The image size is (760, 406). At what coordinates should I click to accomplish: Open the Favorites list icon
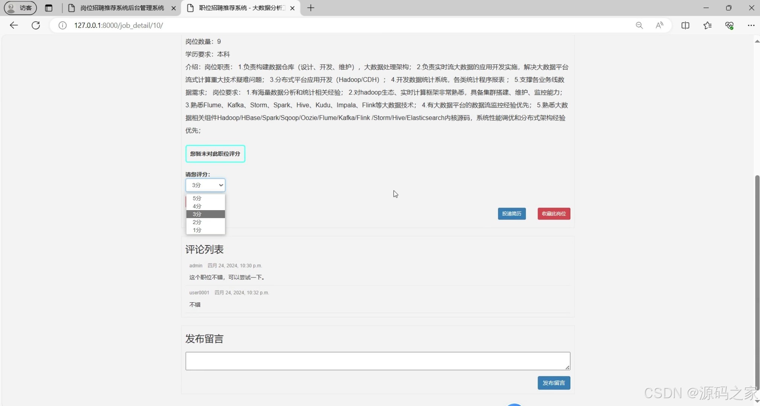707,25
